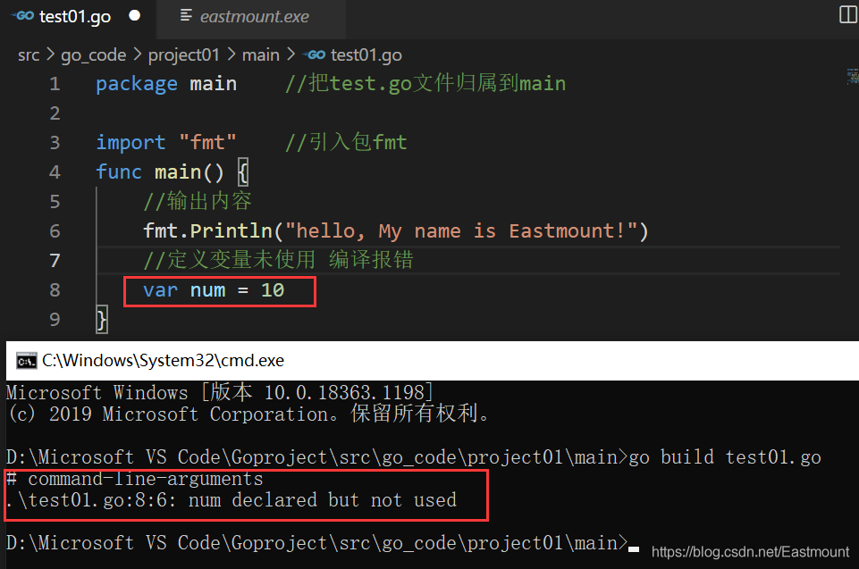The width and height of the screenshot is (859, 569).
Task: Click the Go icon on test01.go tab
Action: tap(22, 16)
